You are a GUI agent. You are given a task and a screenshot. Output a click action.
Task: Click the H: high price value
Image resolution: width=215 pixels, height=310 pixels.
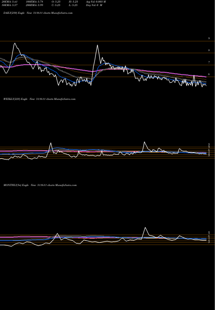(x=73, y=2)
